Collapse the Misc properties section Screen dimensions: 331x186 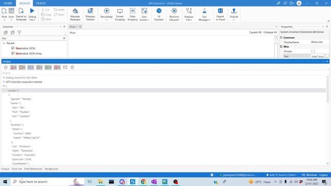coord(281,47)
